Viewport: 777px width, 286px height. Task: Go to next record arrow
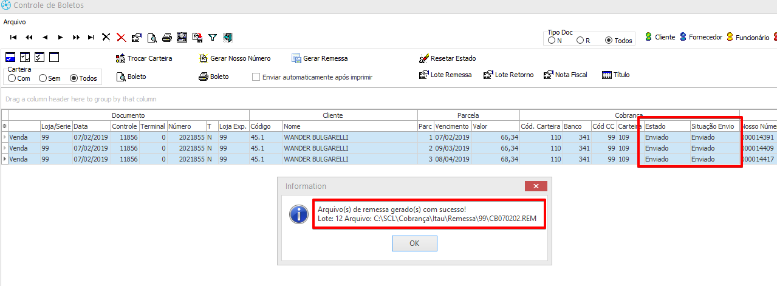pos(60,38)
